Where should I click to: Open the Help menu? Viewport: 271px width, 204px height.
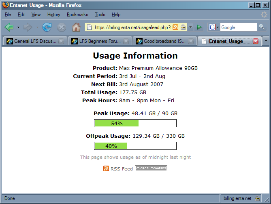(116, 15)
